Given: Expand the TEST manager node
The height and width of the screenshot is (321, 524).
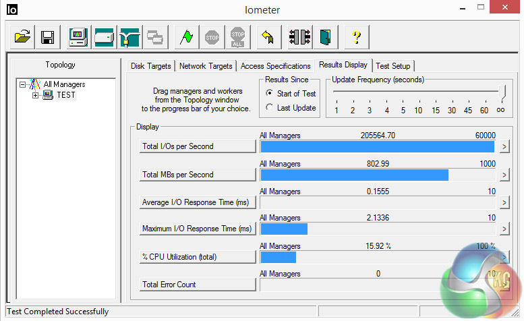Looking at the screenshot, I should 35,95.
